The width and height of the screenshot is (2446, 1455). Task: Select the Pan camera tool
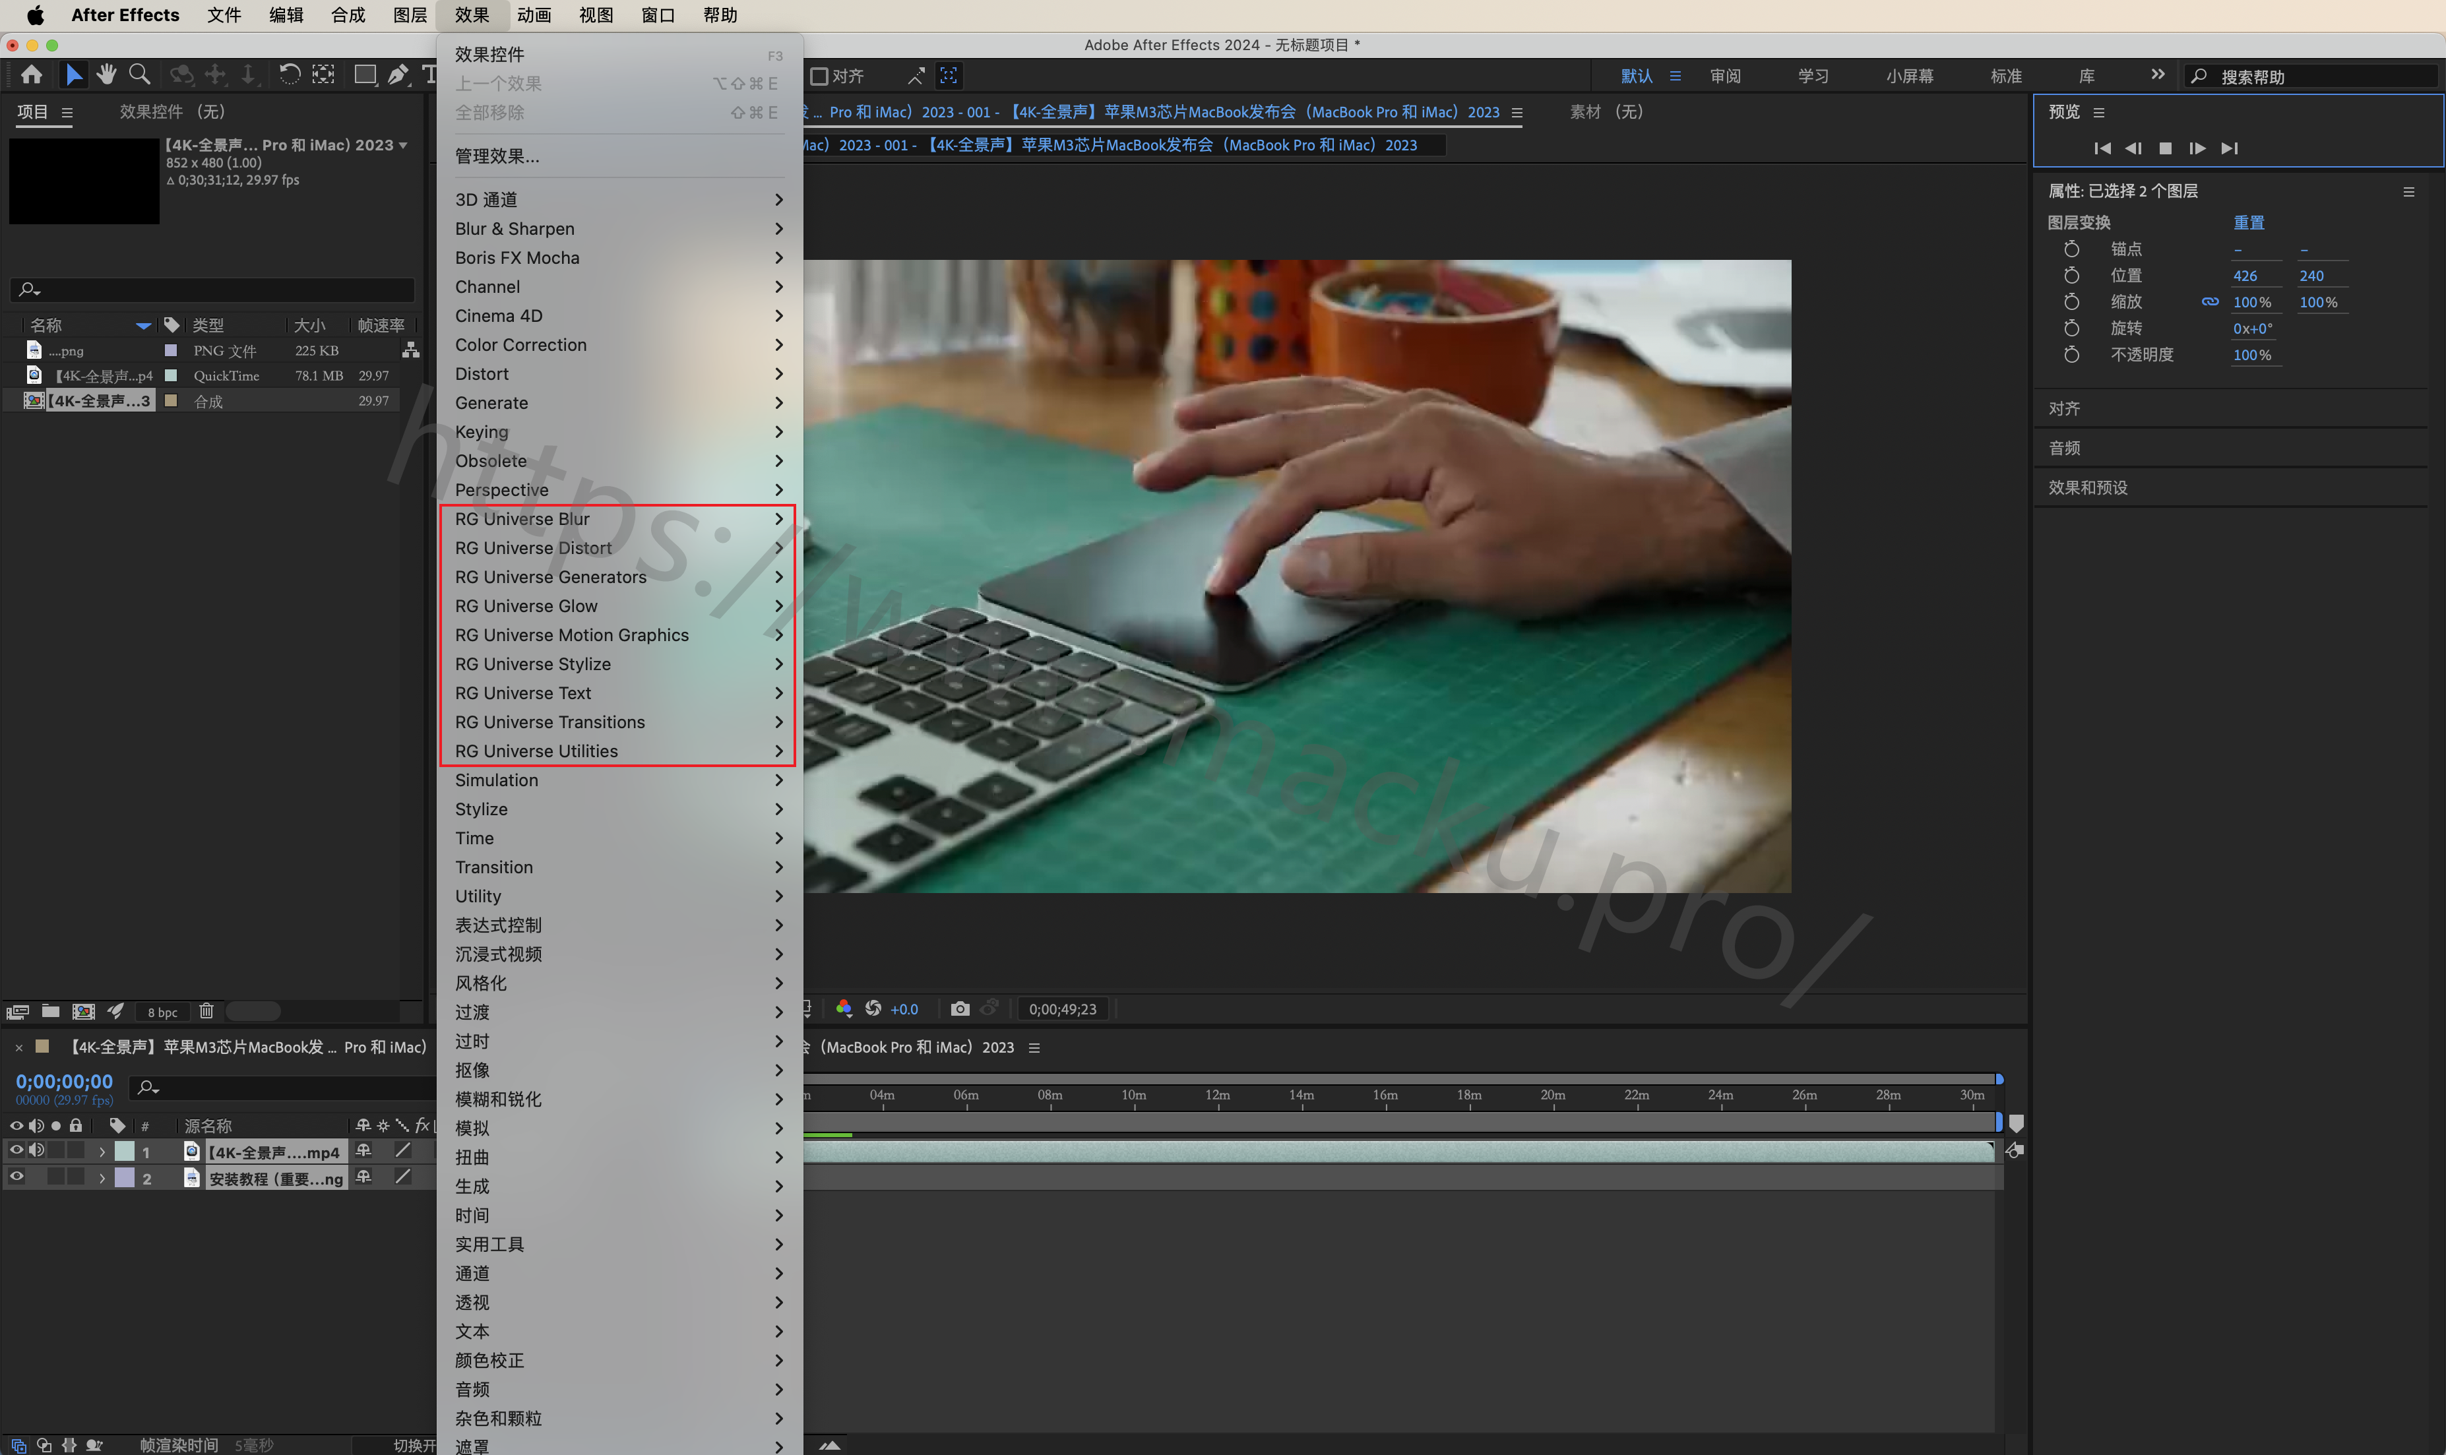tap(216, 75)
